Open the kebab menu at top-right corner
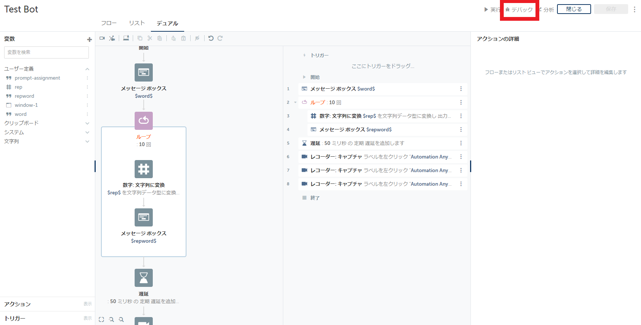Screen dimensions: 641x325 pyautogui.click(x=635, y=9)
